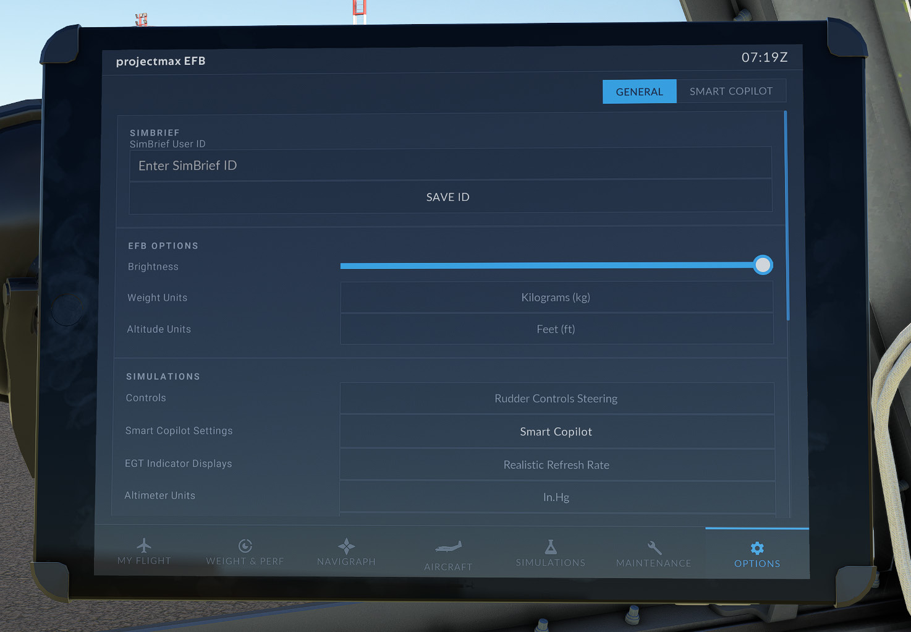
Task: Change Altimeter Units from In.Hg
Action: click(557, 497)
